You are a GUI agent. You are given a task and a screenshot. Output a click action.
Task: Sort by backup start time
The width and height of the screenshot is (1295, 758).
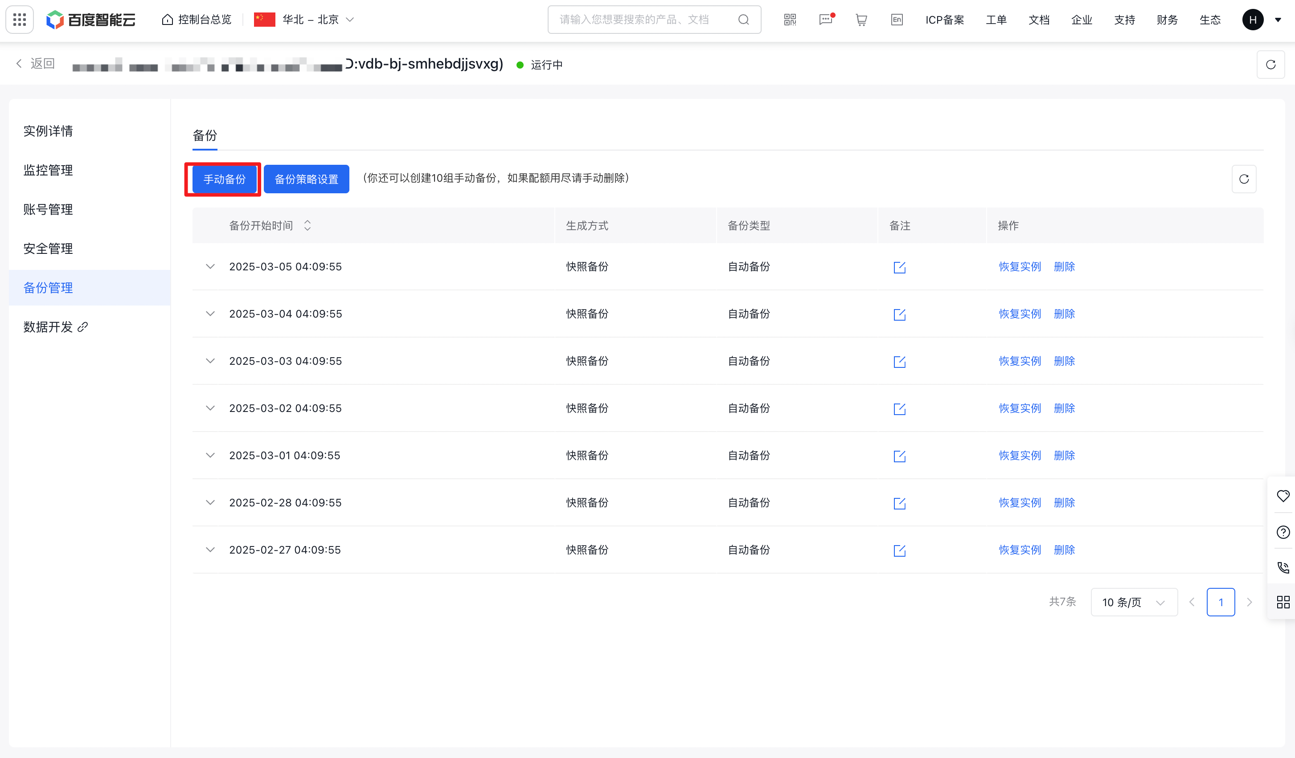(307, 225)
